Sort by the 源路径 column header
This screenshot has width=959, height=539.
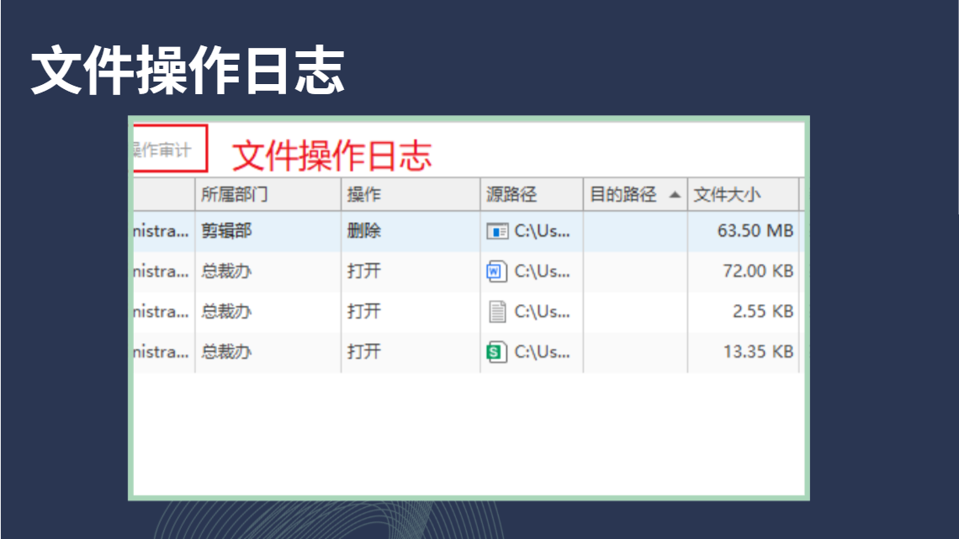tap(532, 195)
